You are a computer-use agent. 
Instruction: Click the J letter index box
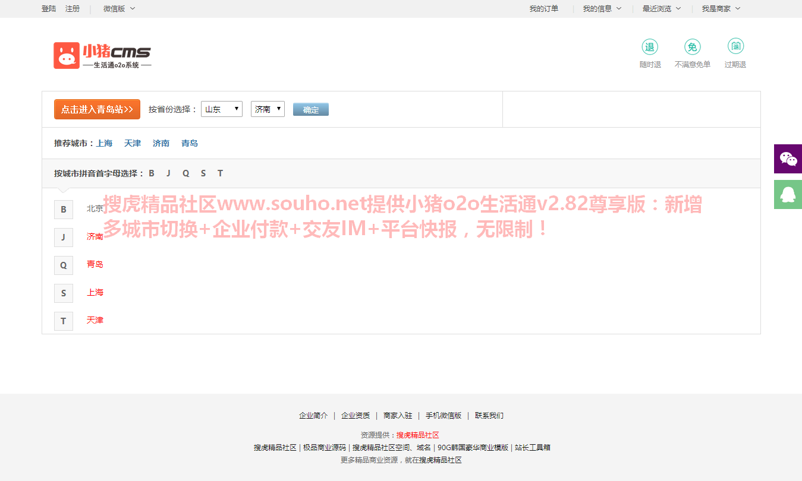tap(64, 238)
